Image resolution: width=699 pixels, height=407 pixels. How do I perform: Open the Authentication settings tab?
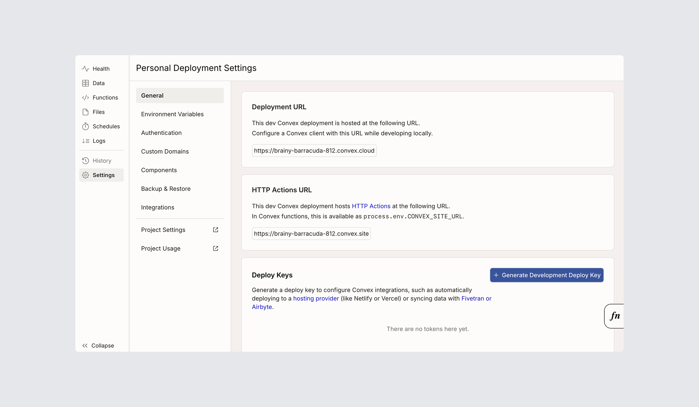(x=161, y=133)
